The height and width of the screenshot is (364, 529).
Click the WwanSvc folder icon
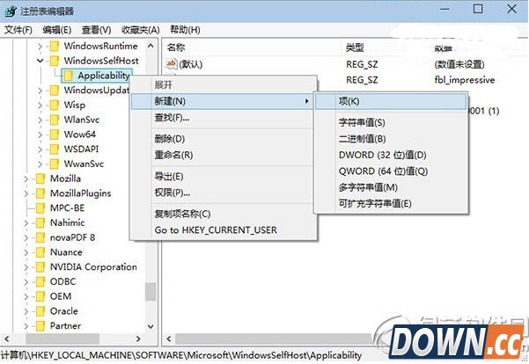pyautogui.click(x=55, y=164)
